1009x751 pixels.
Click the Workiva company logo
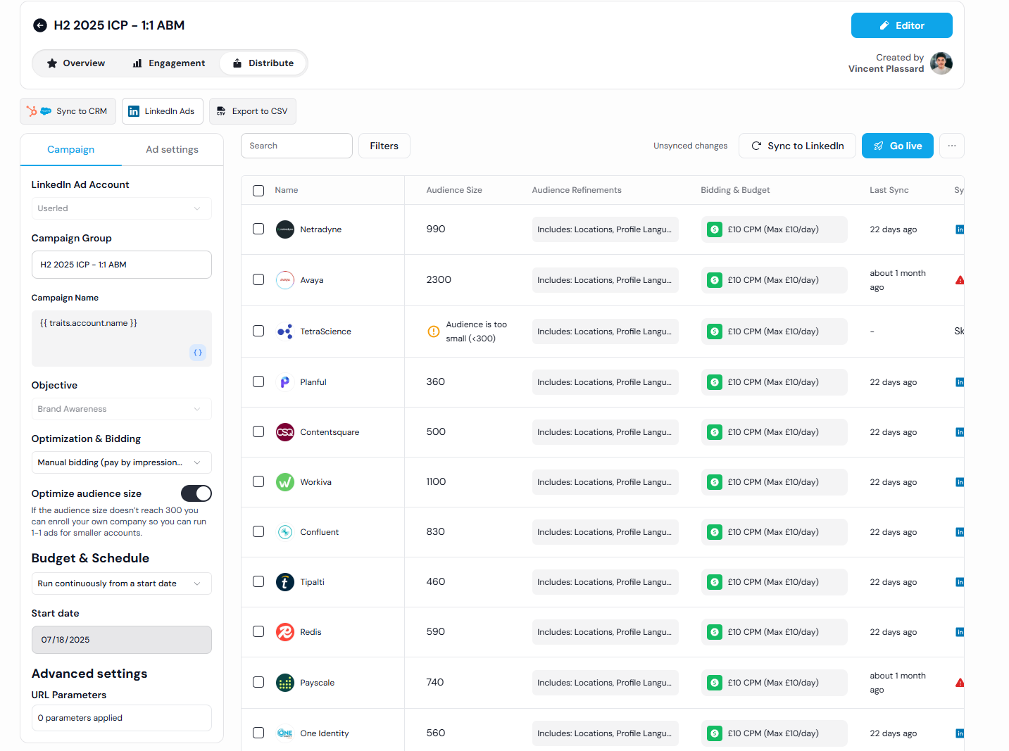pos(285,482)
